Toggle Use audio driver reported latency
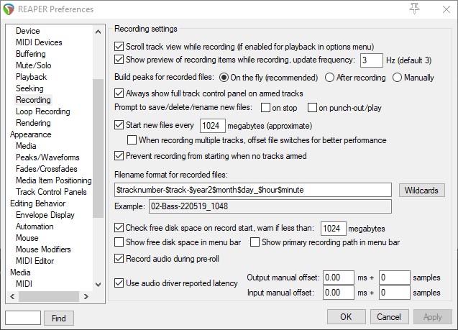The width and height of the screenshot is (458, 330). tap(119, 283)
